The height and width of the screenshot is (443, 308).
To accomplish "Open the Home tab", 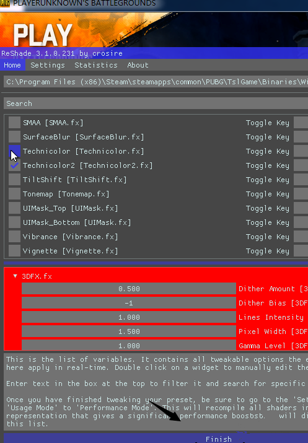I will click(12, 65).
